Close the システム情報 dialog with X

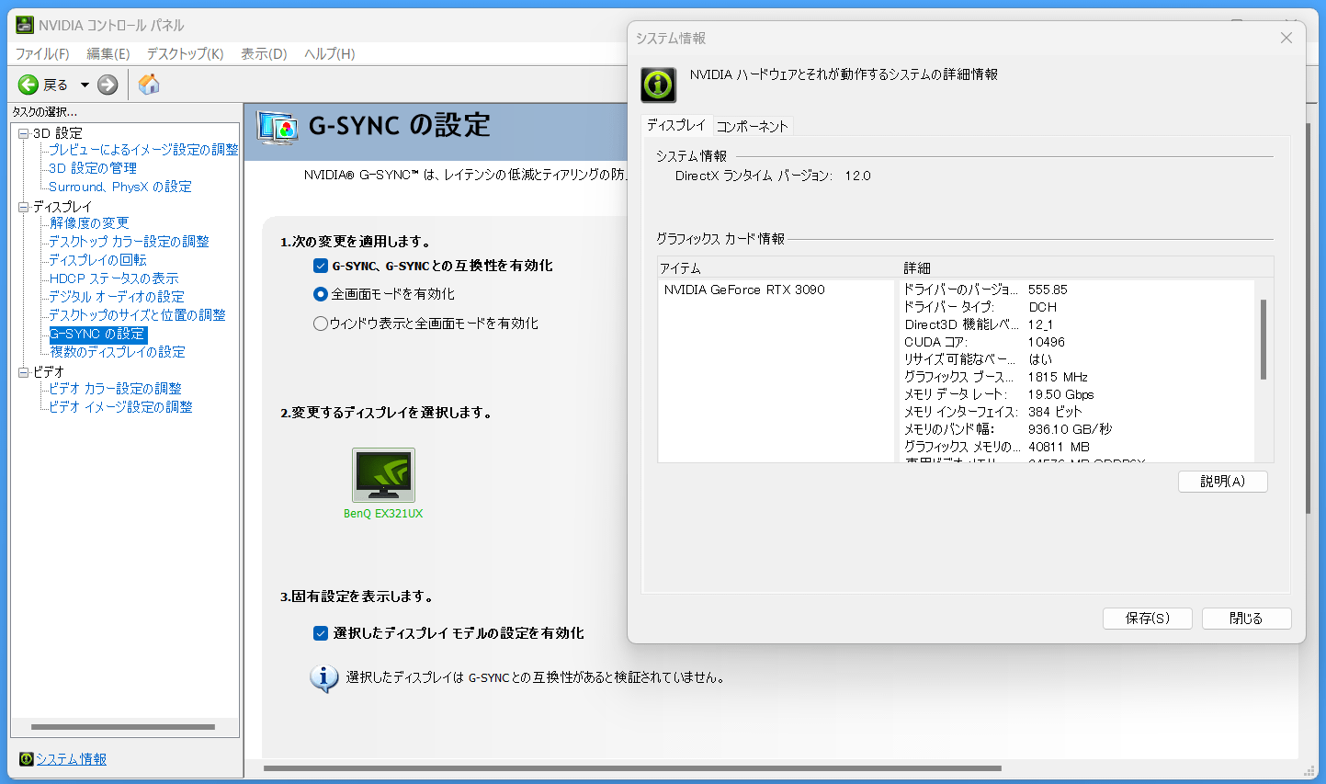tap(1286, 38)
